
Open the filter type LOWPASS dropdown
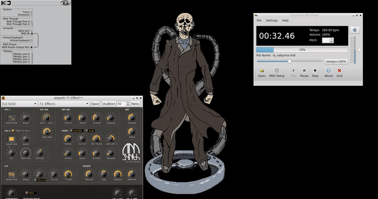click(77, 131)
